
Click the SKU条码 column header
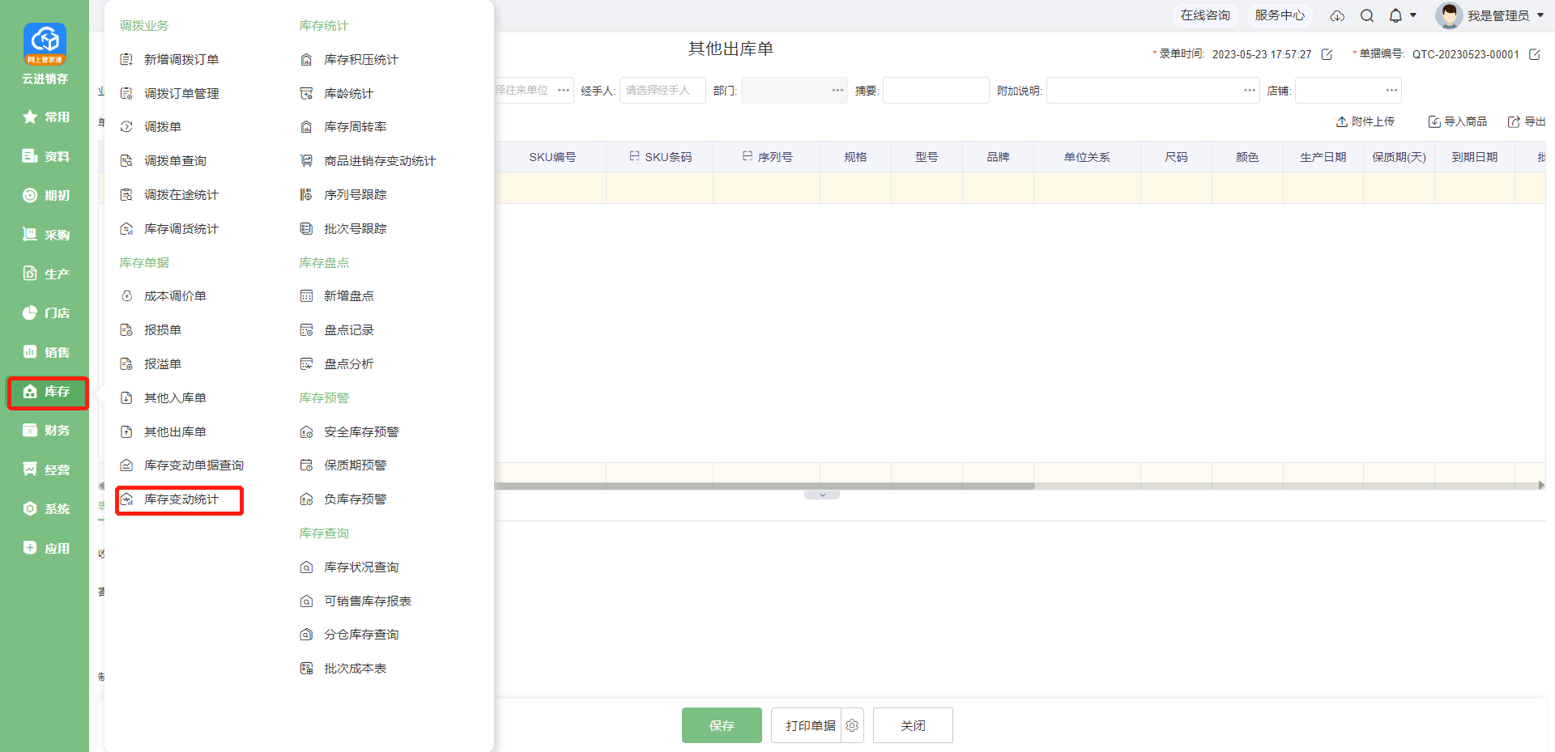tap(660, 157)
